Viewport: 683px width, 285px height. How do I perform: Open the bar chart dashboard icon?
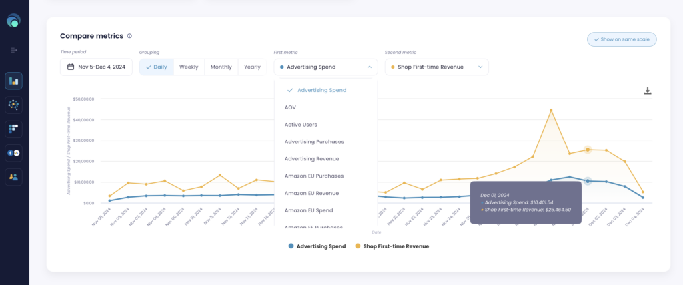[13, 81]
